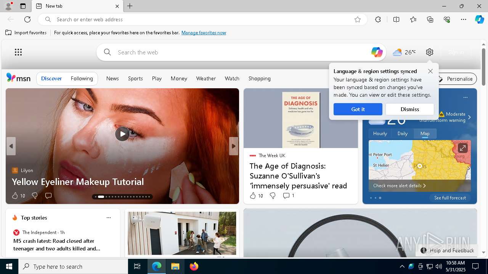Open the Play category
The width and height of the screenshot is (488, 274).
[x=157, y=78]
